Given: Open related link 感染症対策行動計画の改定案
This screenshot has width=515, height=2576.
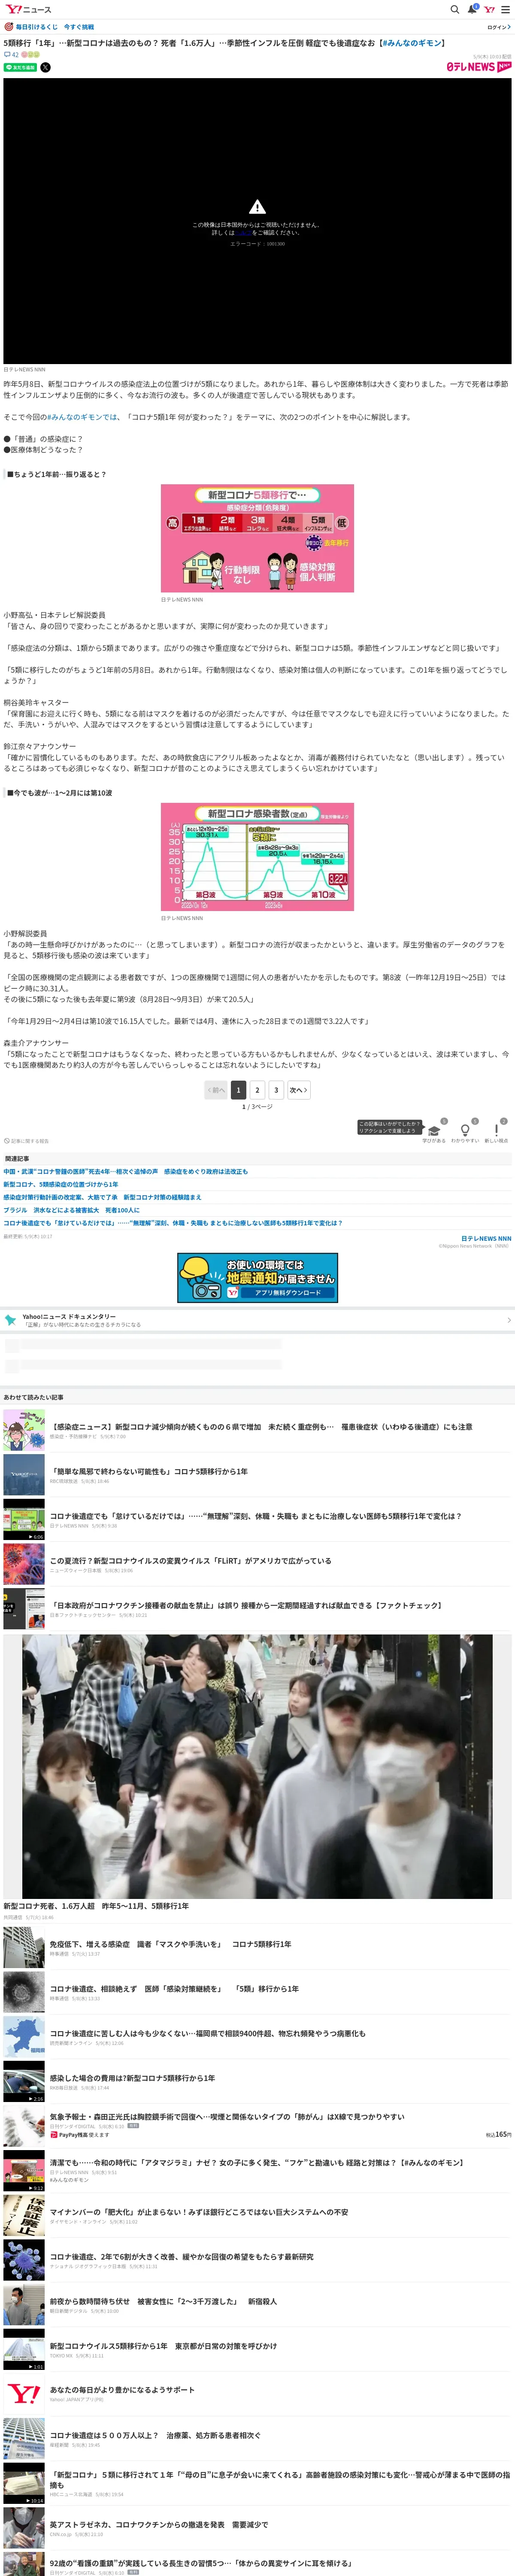Looking at the screenshot, I should [x=102, y=1197].
